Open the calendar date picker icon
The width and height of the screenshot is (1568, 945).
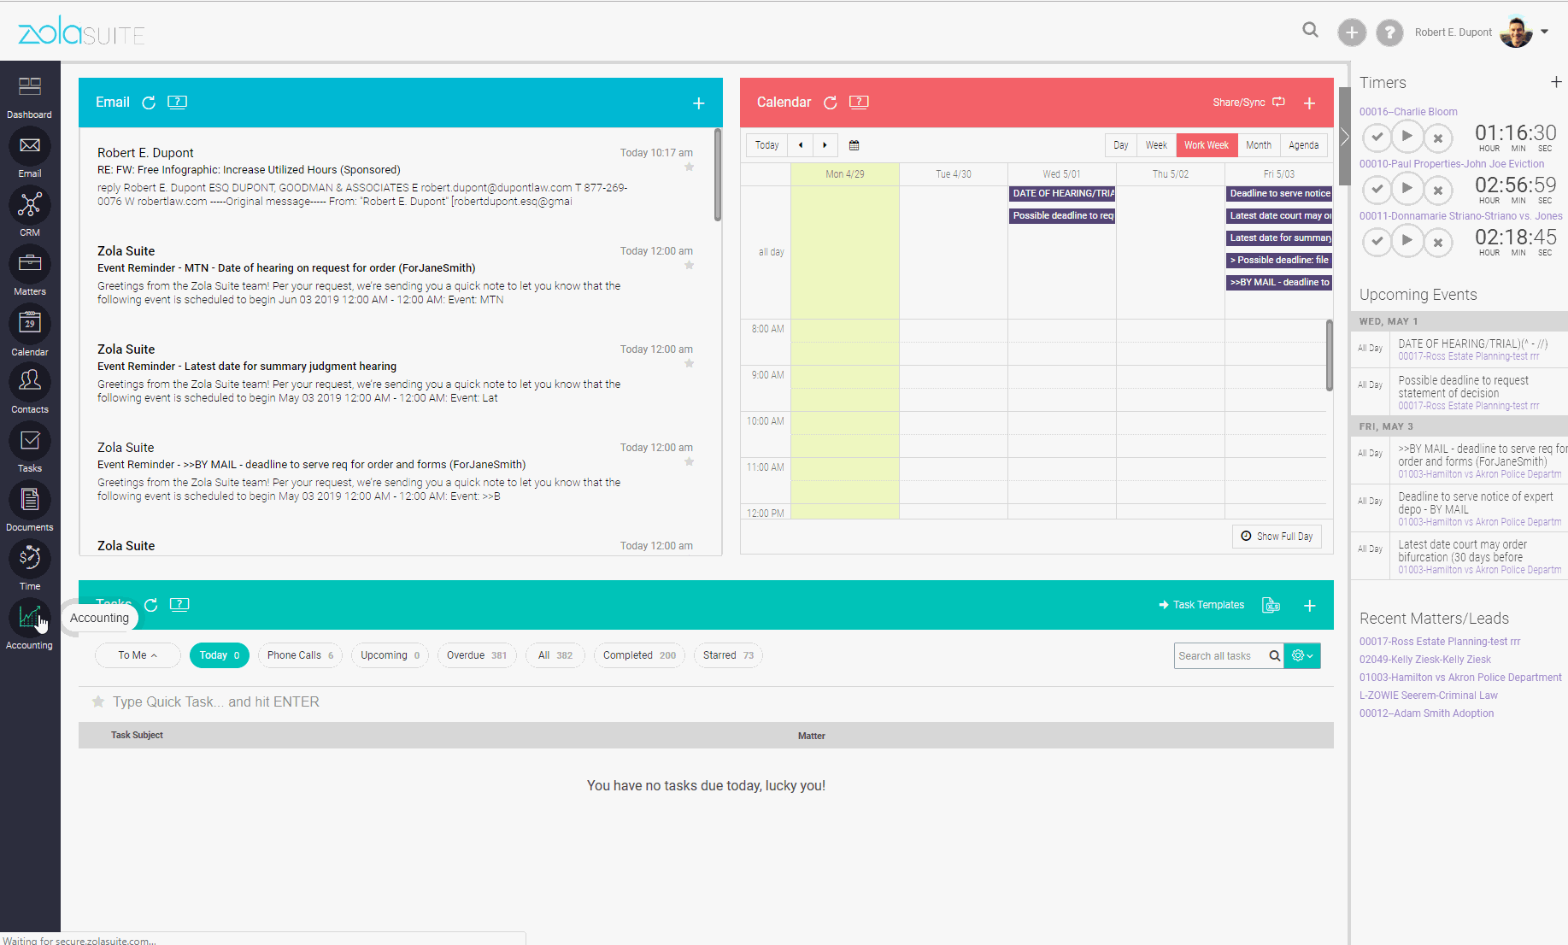click(x=854, y=145)
